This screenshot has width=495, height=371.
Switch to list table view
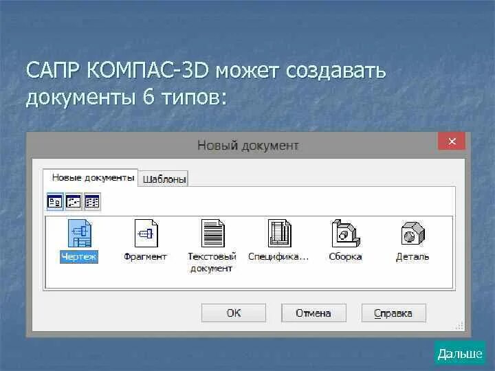coord(92,201)
